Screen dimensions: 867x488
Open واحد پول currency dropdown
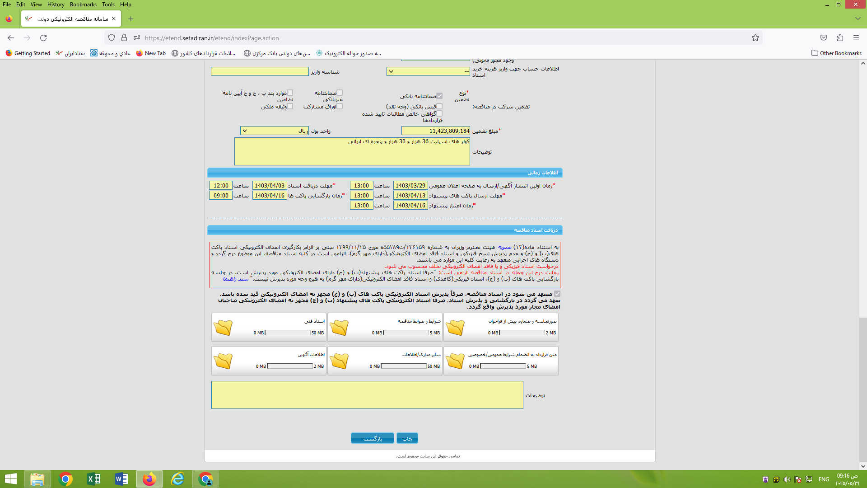click(x=275, y=131)
